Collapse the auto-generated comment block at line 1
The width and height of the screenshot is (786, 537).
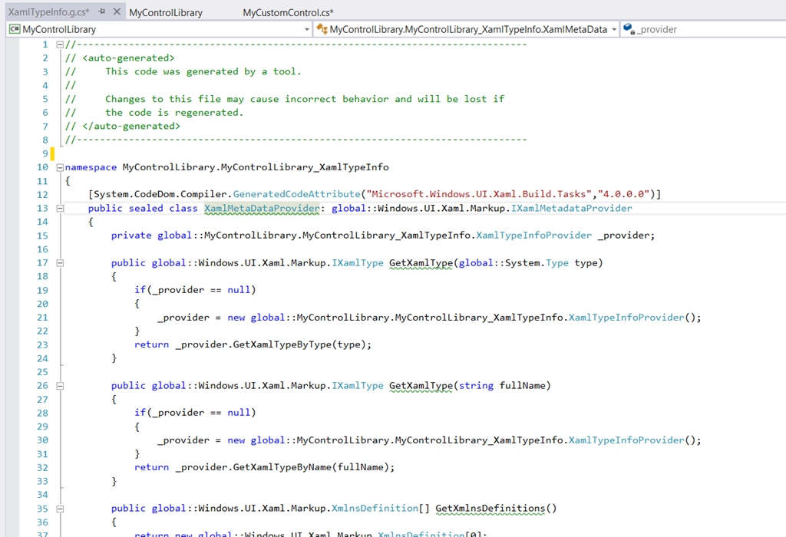pos(60,44)
